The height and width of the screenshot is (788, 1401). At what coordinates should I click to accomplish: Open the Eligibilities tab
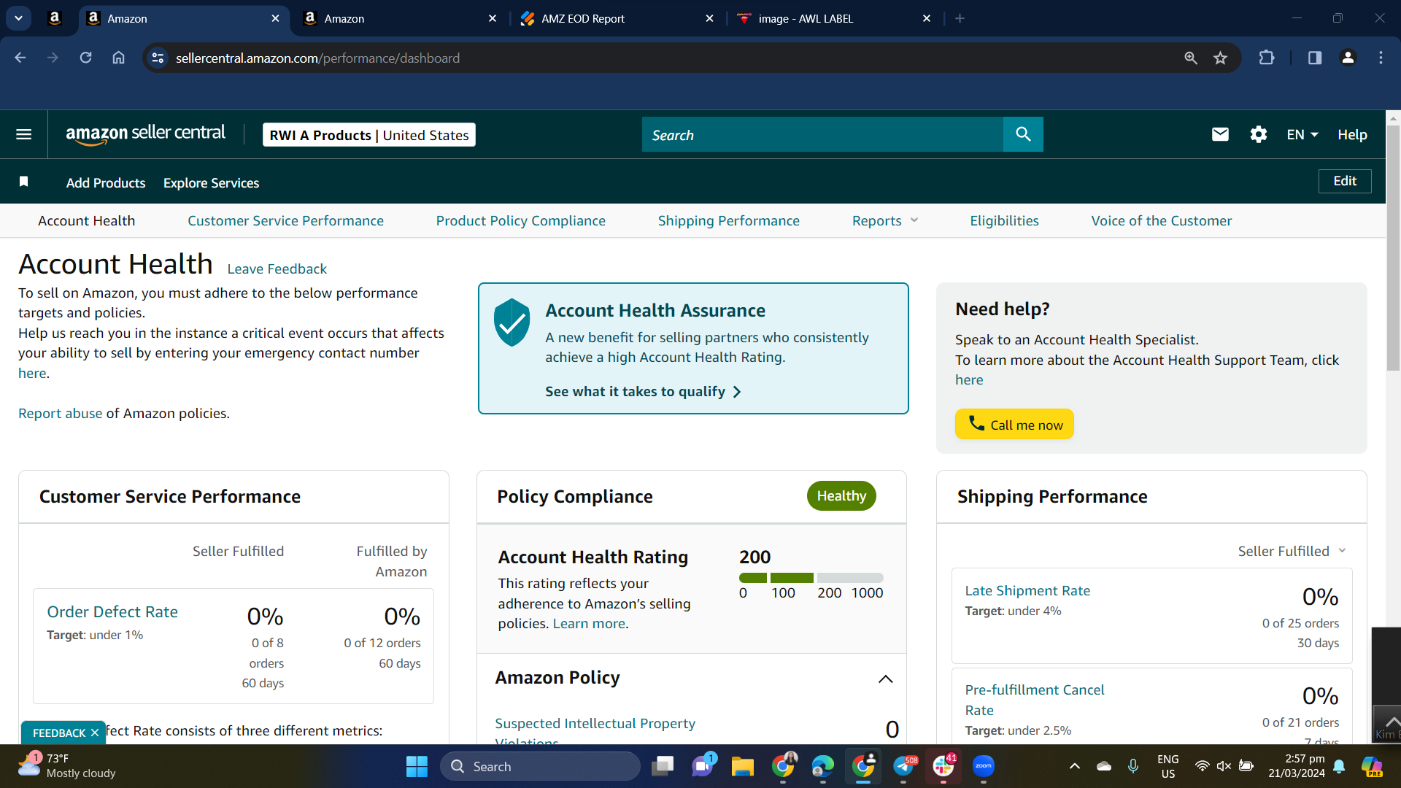click(1004, 220)
